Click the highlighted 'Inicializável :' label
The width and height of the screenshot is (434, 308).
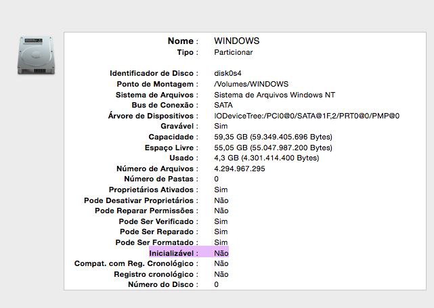point(173,253)
